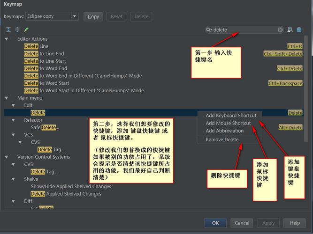Collapse the CVS node under VCS
Screen dimensions: 313x234
tap(20, 142)
